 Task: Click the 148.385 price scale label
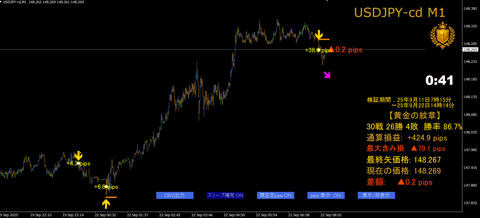(x=470, y=9)
